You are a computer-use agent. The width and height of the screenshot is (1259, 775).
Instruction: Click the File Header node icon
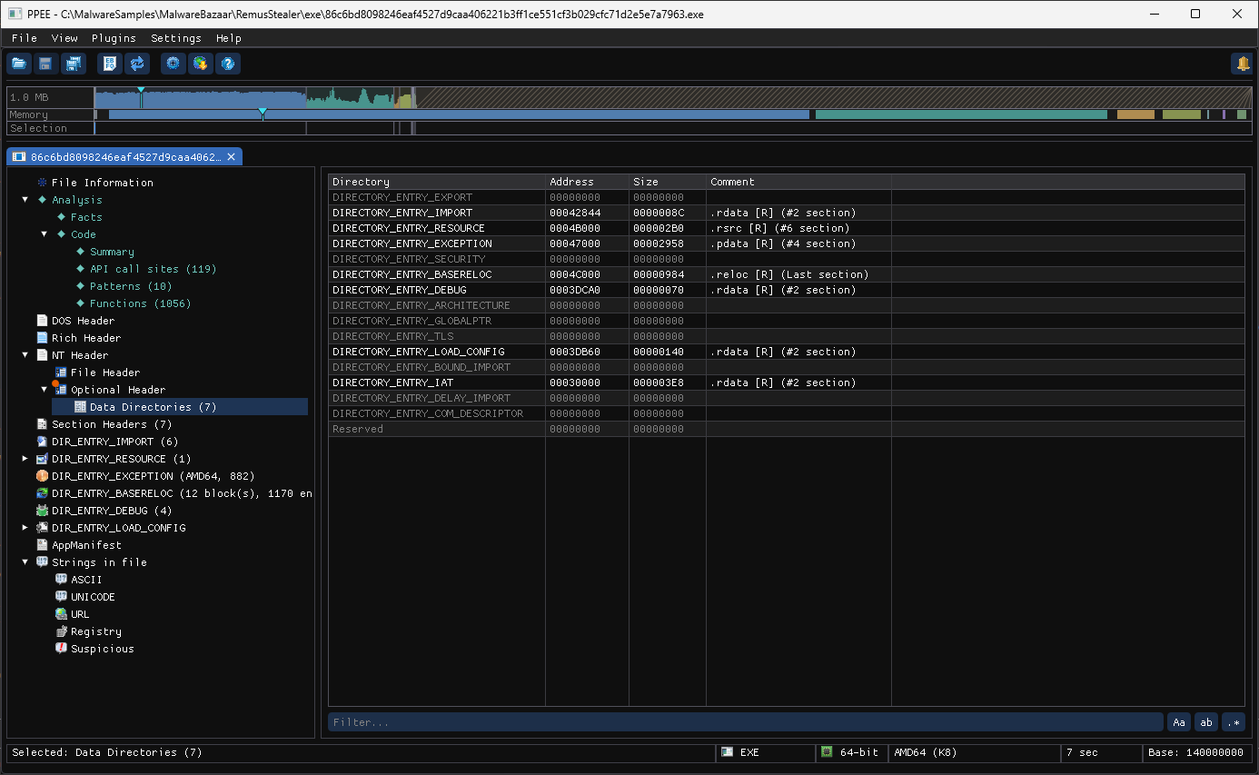pos(61,373)
